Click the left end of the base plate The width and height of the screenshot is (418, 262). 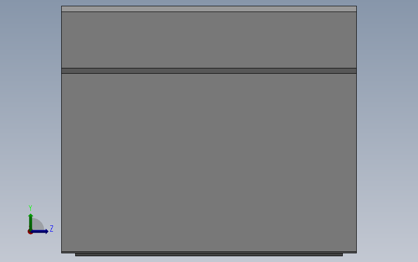click(76, 255)
